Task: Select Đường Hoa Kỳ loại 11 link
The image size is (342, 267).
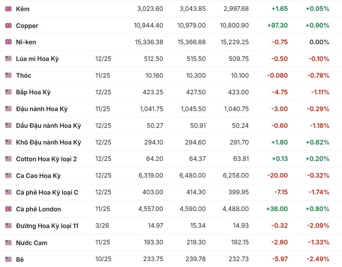Action: point(47,226)
